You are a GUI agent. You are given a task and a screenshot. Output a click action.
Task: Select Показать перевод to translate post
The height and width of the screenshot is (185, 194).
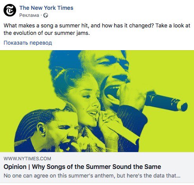(x=28, y=43)
